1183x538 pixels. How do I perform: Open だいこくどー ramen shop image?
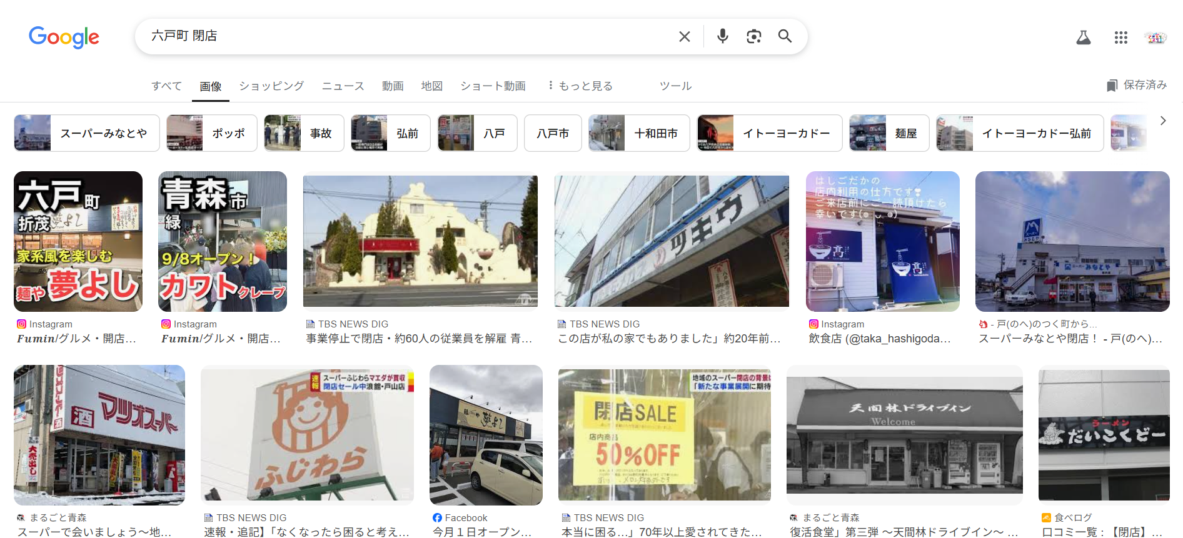tap(1104, 435)
